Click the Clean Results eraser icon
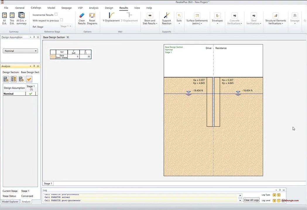307x210 pixels. coord(82,16)
